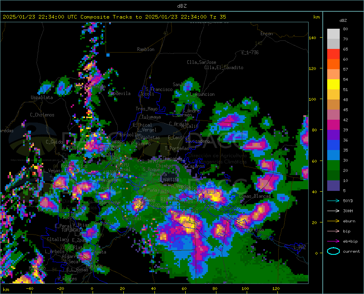Click the C_Guido map label
This screenshot has height=294, width=364.
coord(54,142)
